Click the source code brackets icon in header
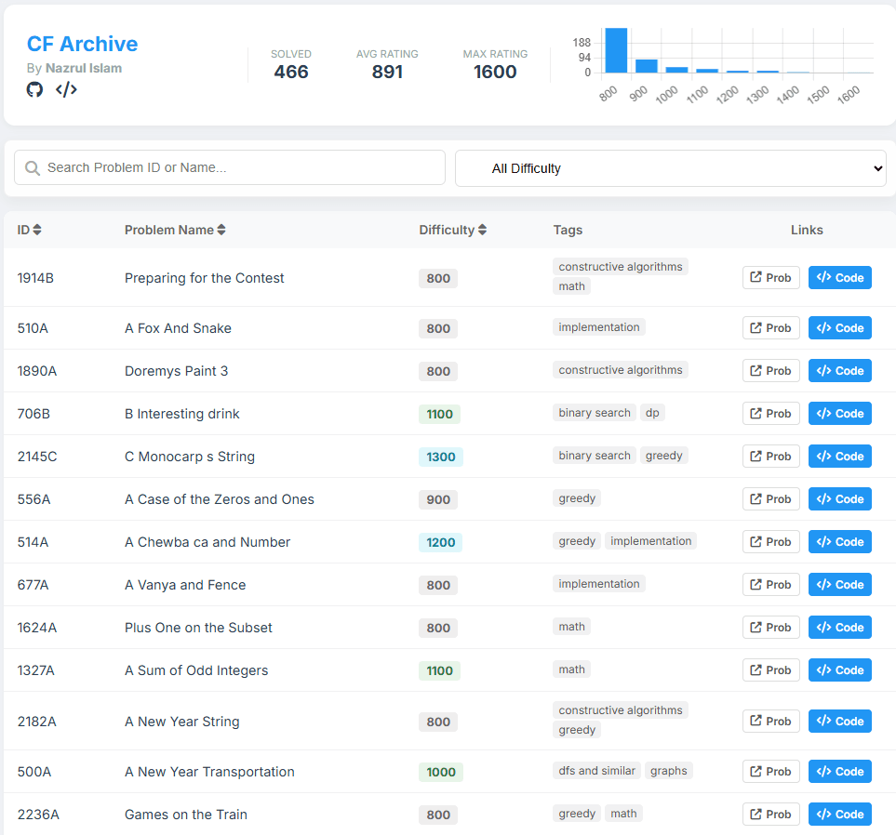The width and height of the screenshot is (896, 835). point(66,89)
